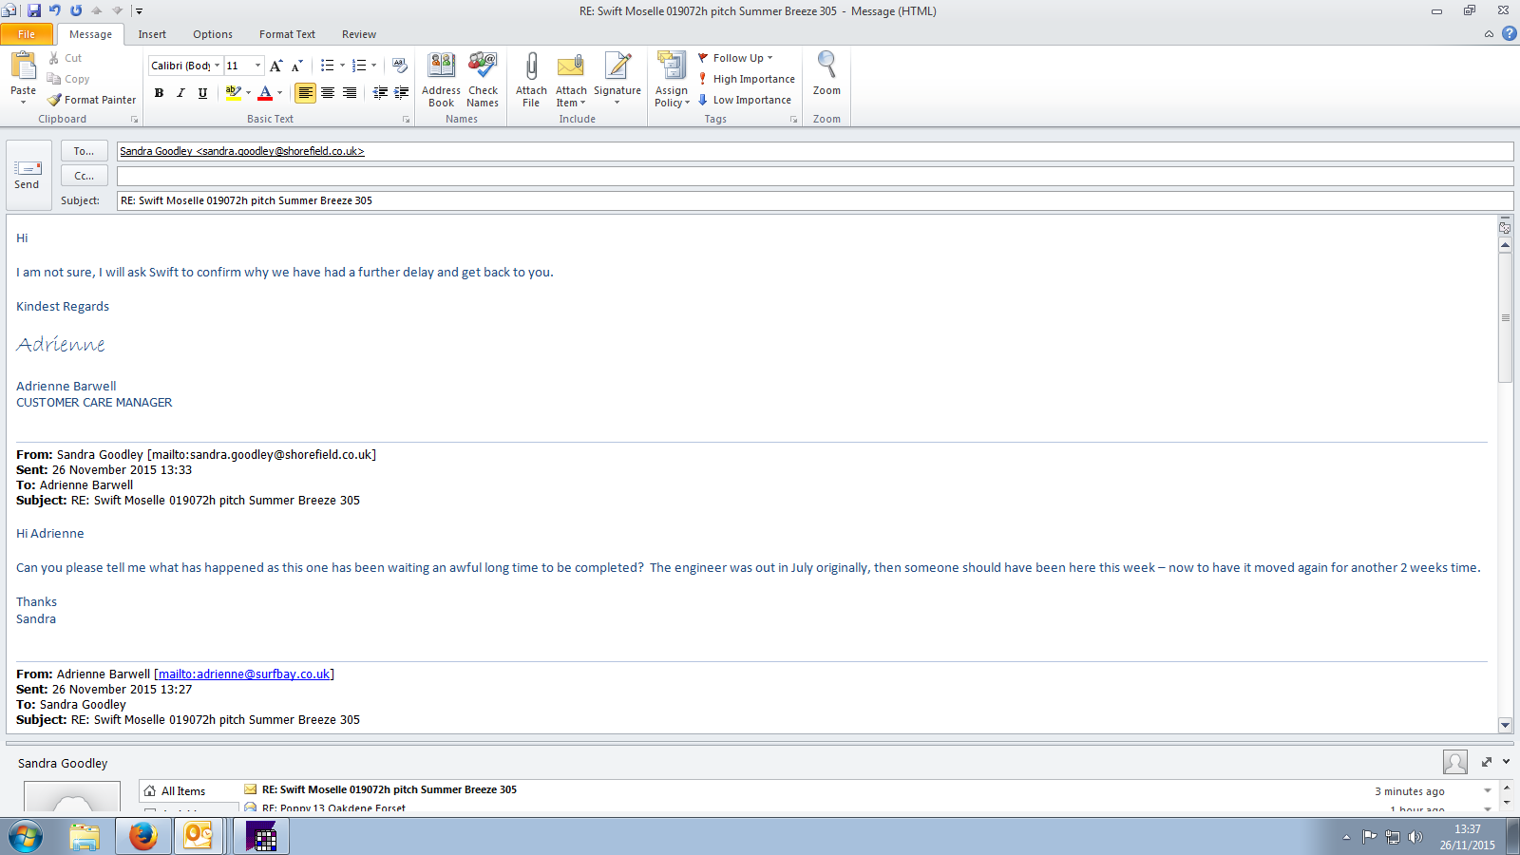Viewport: 1520px width, 855px height.
Task: Click the To... recipients button
Action: (x=84, y=151)
